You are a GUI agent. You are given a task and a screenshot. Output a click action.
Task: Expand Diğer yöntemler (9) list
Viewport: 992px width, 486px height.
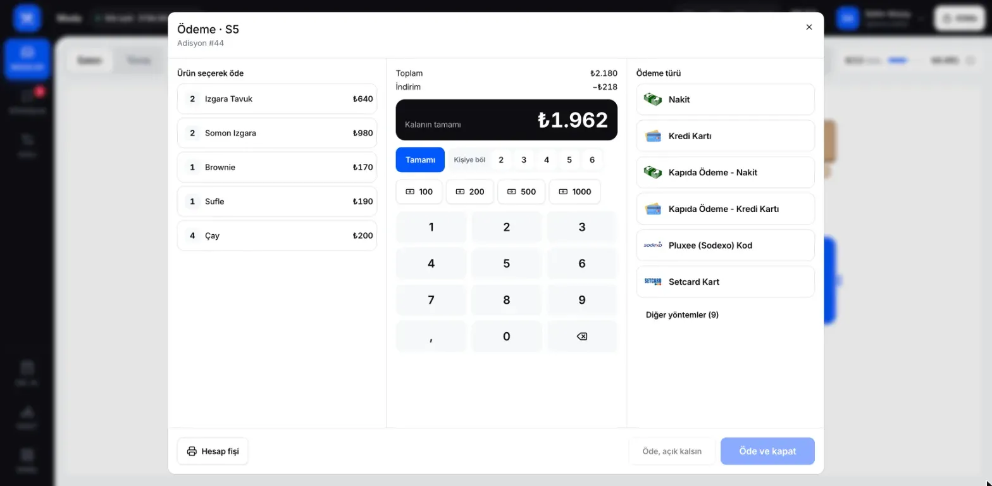(682, 315)
